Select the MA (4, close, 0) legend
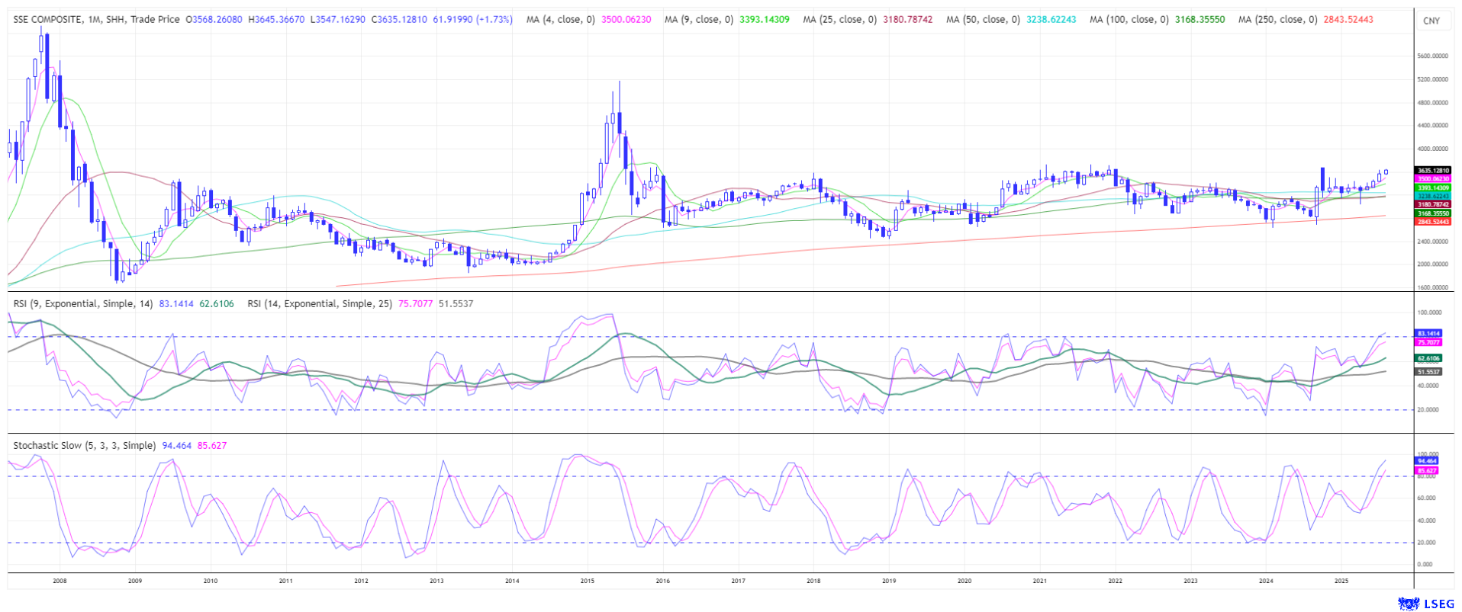The height and width of the screenshot is (612, 1462). [x=560, y=19]
